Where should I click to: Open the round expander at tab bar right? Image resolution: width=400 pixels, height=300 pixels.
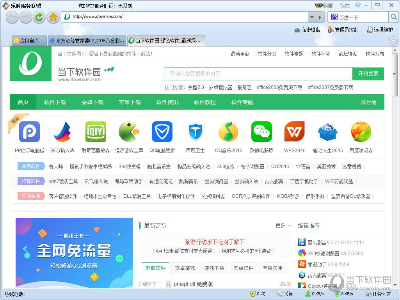393,40
